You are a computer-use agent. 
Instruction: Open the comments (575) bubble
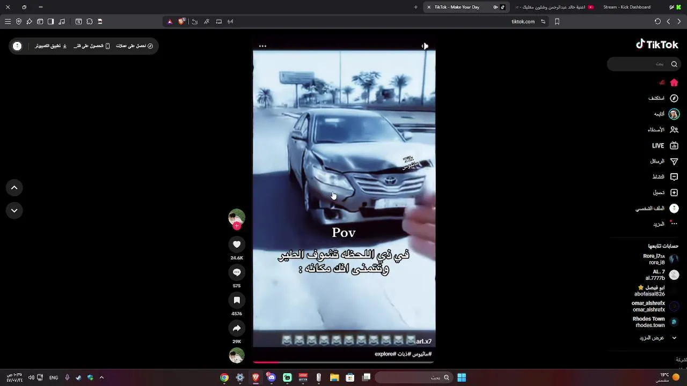click(x=237, y=272)
